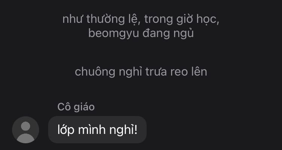Select the "như thường lệ, trong giờ học," line
Viewport: 282px width, 150px height.
pyautogui.click(x=141, y=19)
